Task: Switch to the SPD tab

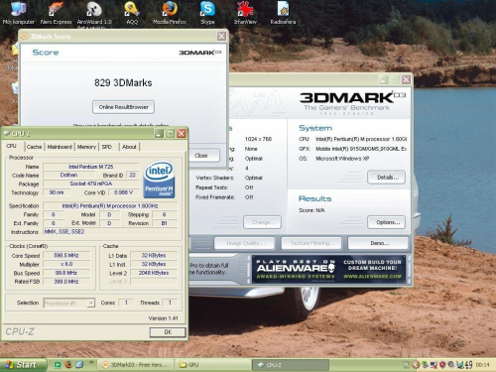Action: coord(107,147)
